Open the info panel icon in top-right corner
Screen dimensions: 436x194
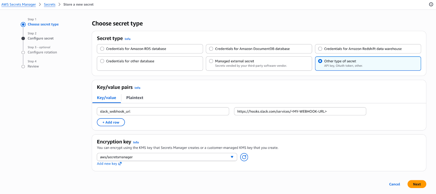pyautogui.click(x=431, y=4)
